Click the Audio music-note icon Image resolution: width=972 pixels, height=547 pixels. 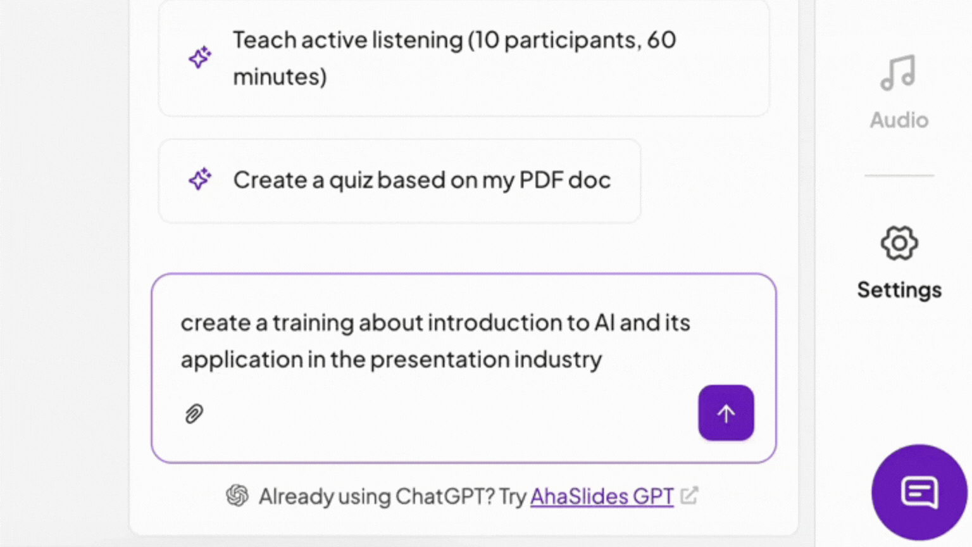point(898,73)
